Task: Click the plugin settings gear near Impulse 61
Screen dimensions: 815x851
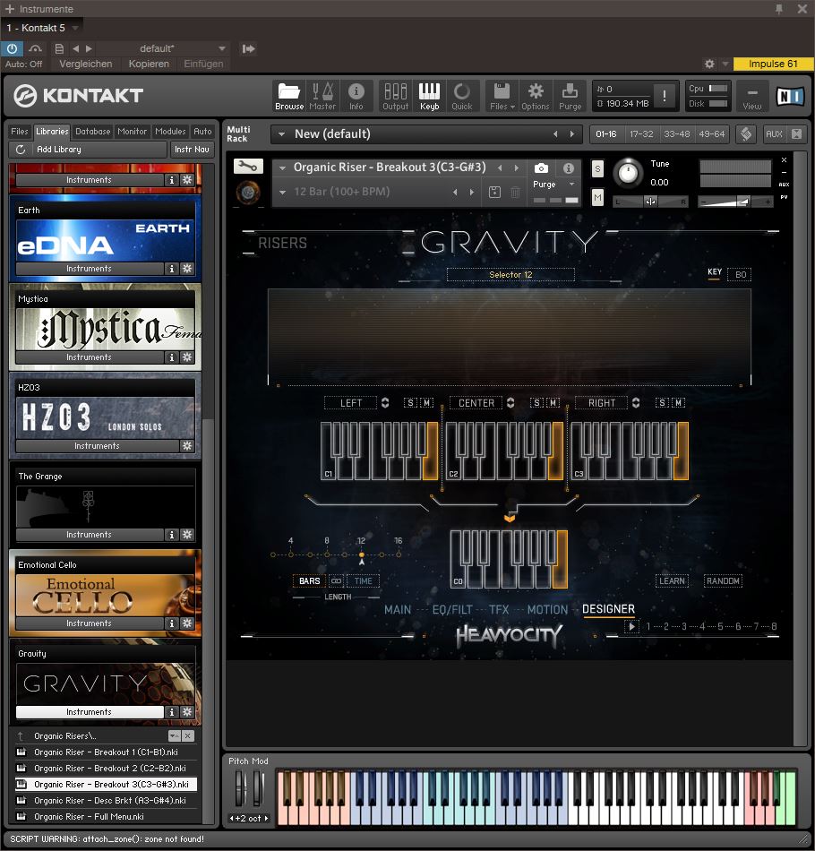Action: pyautogui.click(x=709, y=64)
